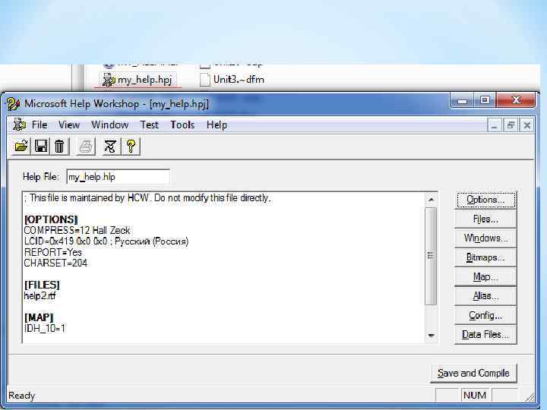
Task: Open the File menu
Action: pos(40,125)
